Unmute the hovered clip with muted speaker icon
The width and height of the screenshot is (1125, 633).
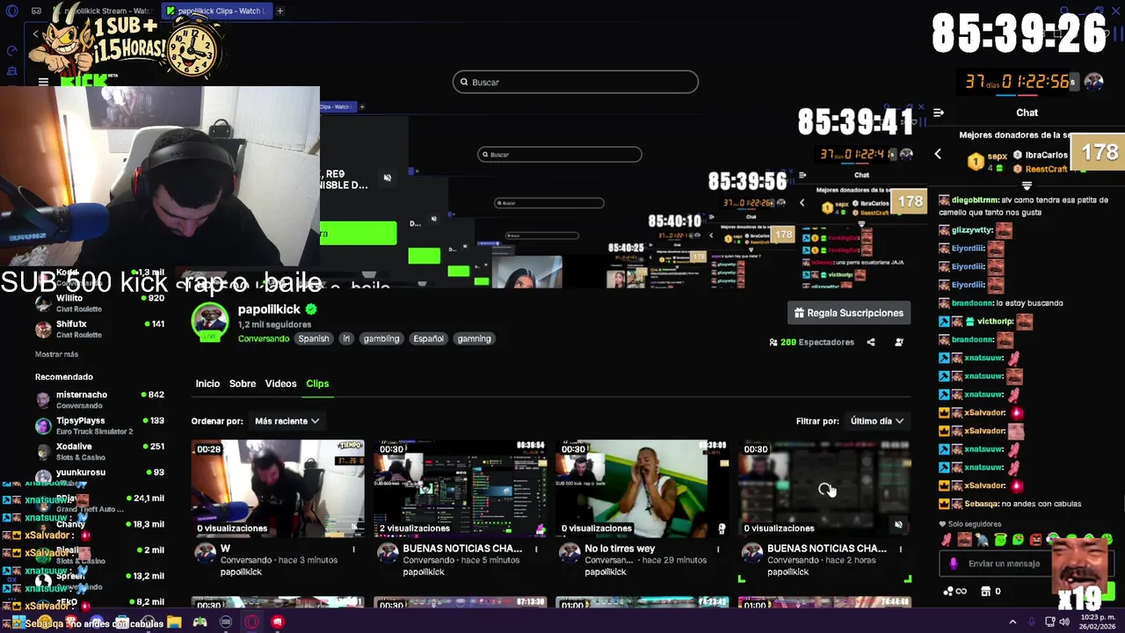pyautogui.click(x=898, y=525)
